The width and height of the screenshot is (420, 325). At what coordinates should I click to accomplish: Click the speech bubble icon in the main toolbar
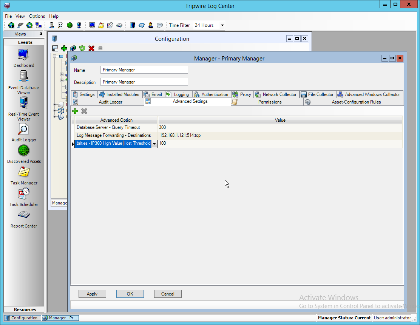point(160,25)
